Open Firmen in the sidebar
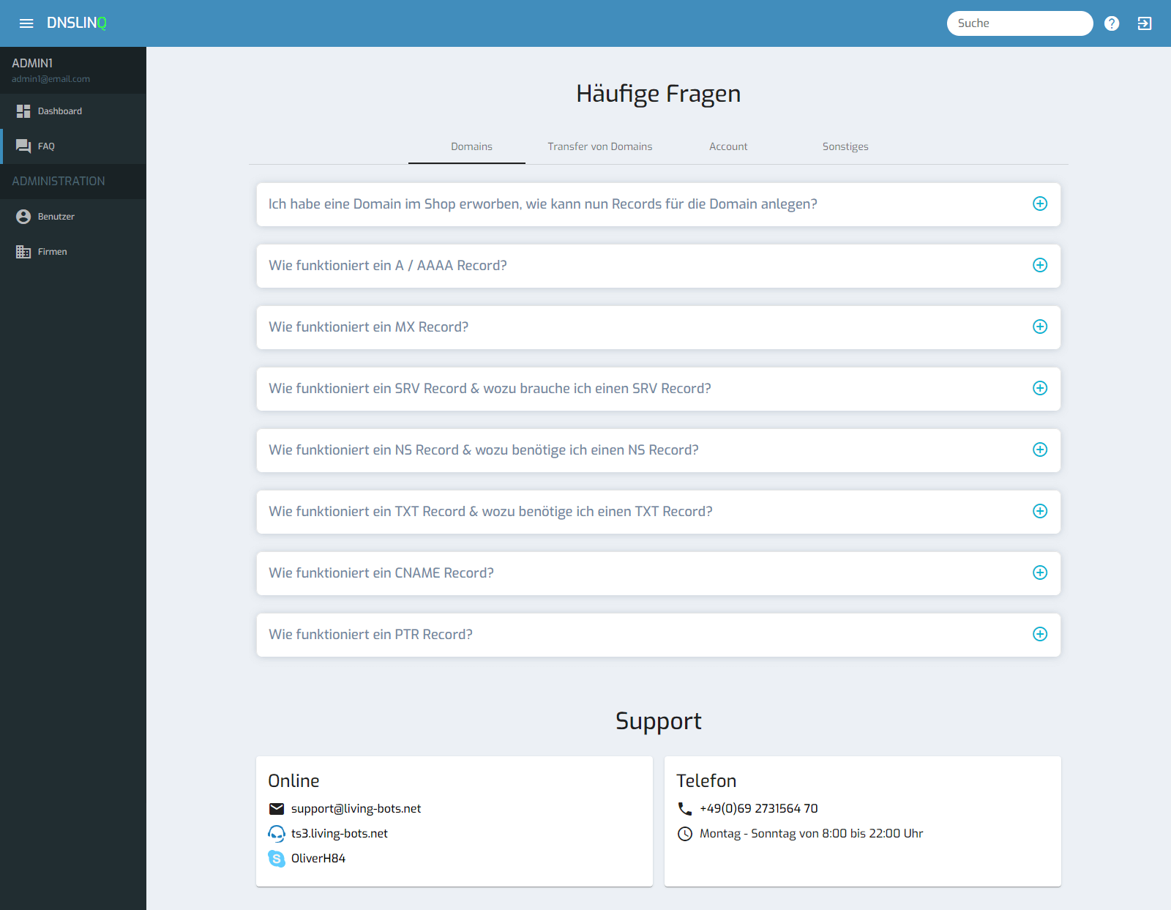 coord(73,252)
